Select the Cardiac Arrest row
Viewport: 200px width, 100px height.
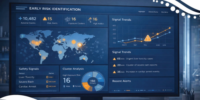pyautogui.click(x=37, y=86)
